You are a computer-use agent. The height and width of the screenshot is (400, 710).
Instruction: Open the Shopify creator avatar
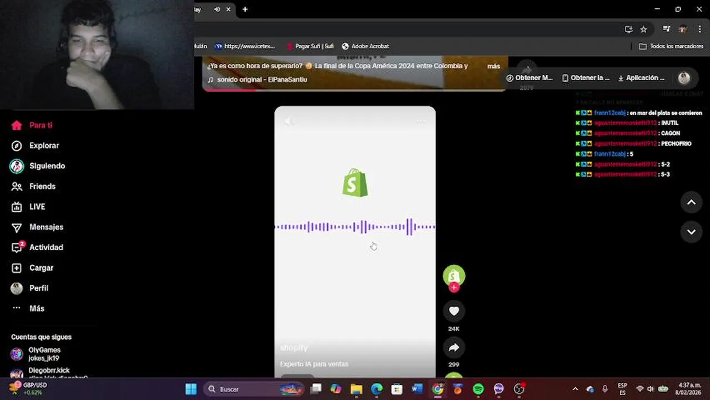454,276
